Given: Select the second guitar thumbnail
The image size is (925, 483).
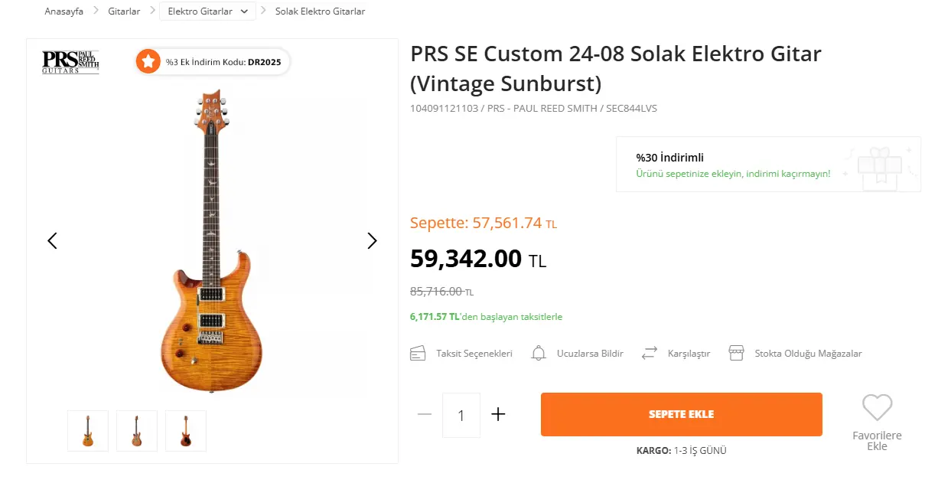Looking at the screenshot, I should [x=137, y=431].
